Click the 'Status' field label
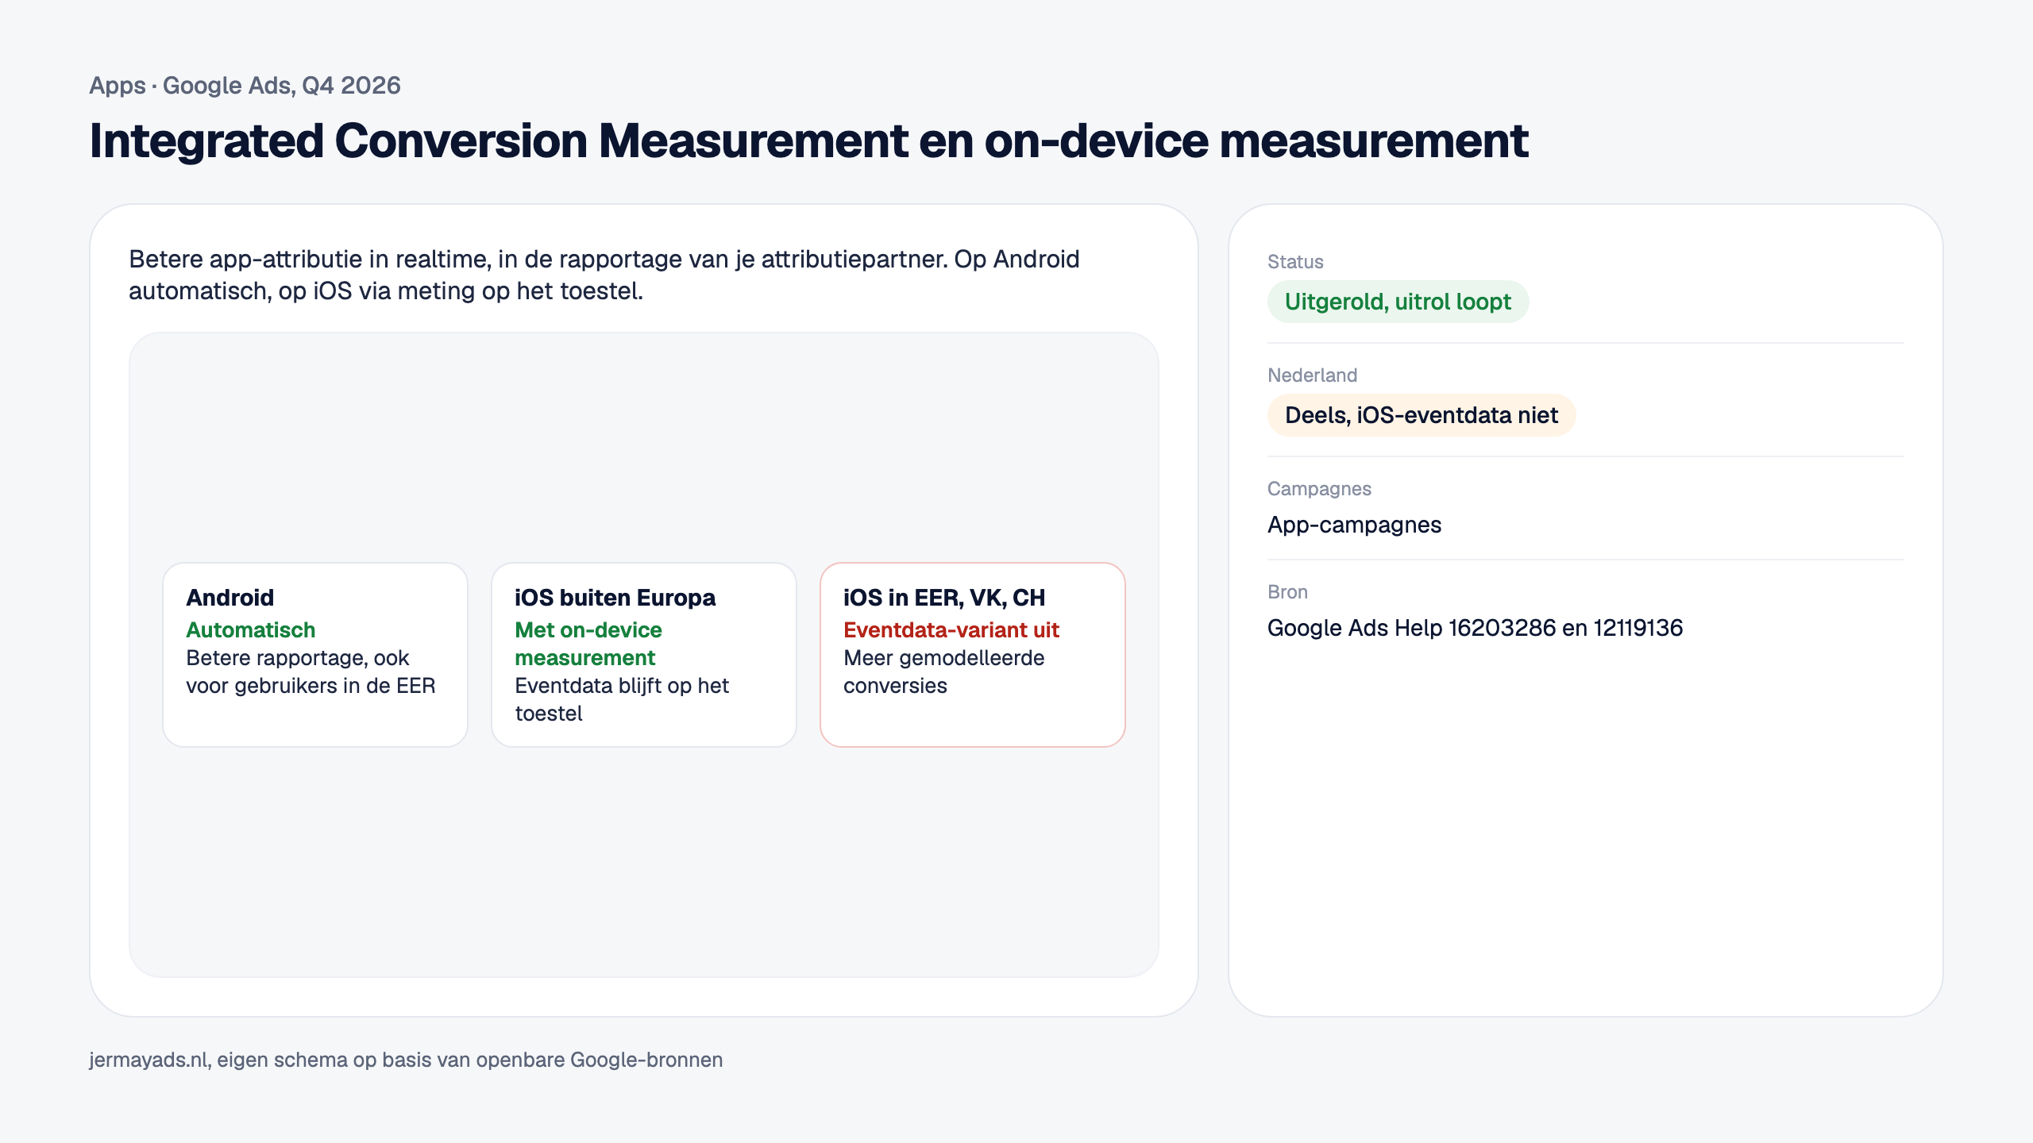The image size is (2033, 1143). [1294, 262]
